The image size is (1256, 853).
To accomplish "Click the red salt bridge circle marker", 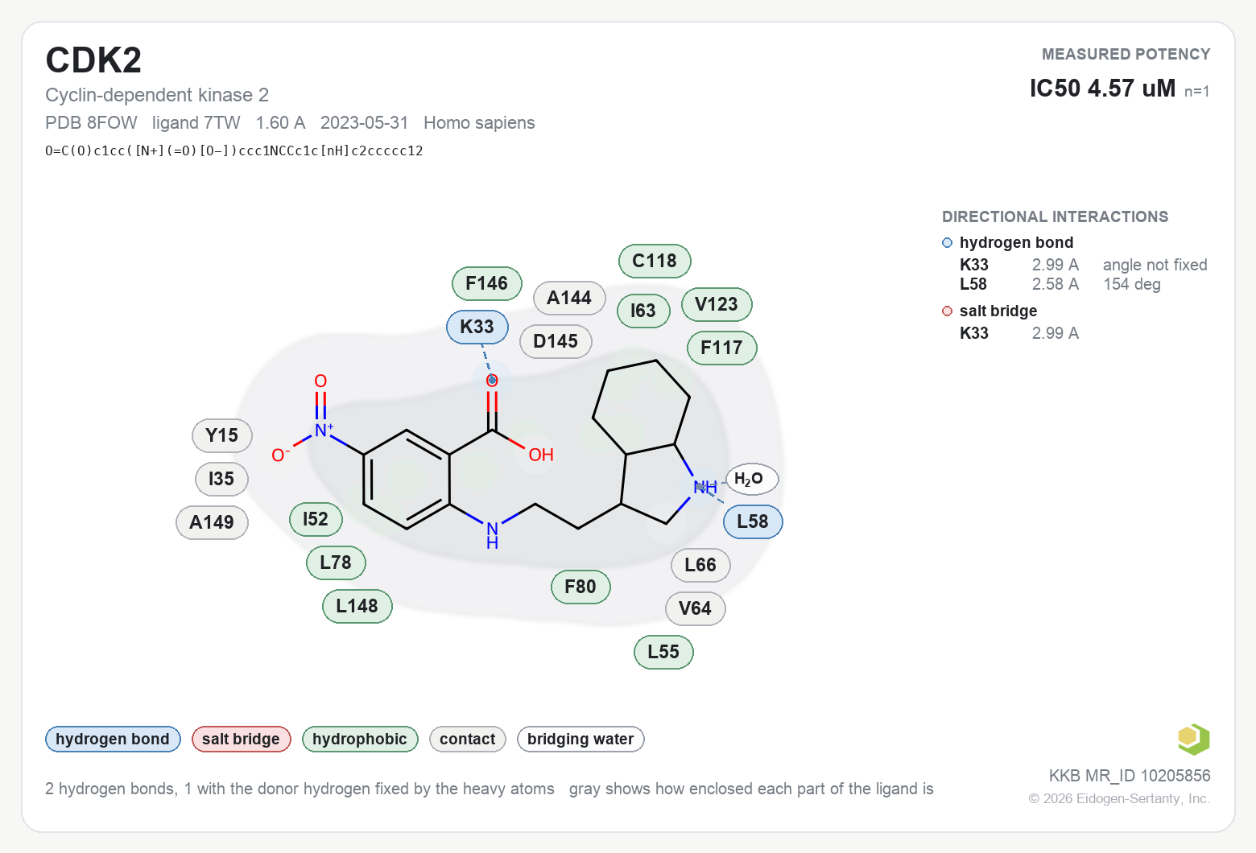I will click(x=947, y=311).
